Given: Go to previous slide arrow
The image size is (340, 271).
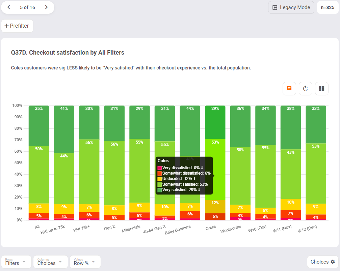Looking at the screenshot, I should [9, 7].
